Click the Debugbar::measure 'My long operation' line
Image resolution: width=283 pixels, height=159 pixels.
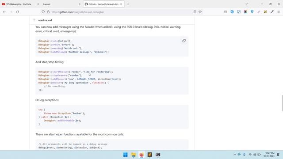(x=73, y=83)
